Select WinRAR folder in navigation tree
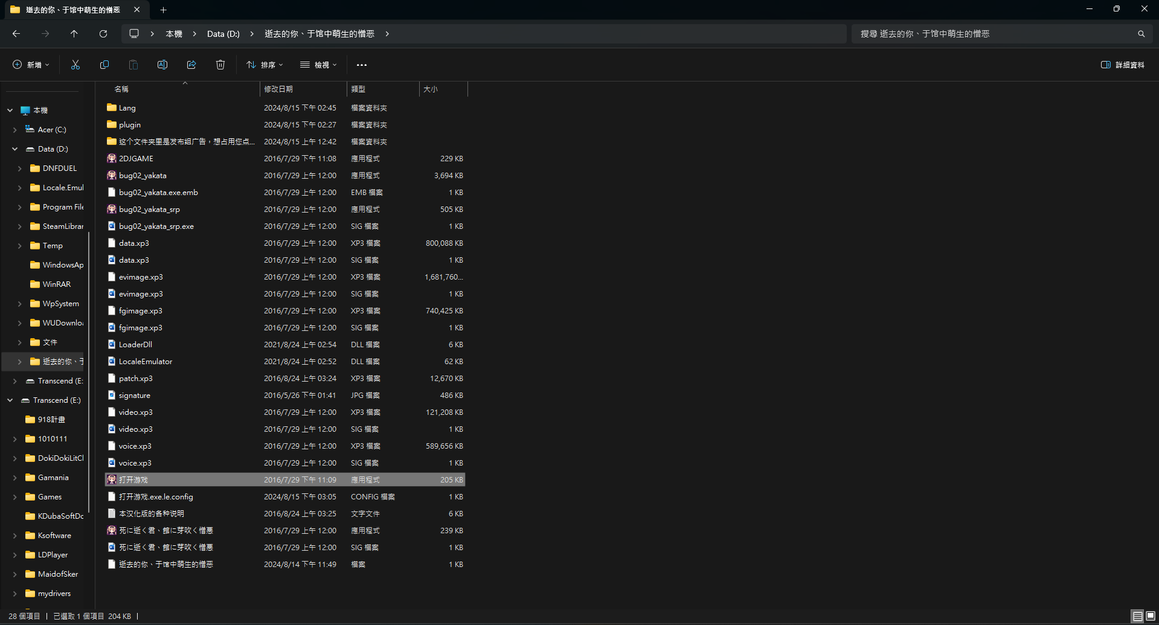 click(x=57, y=284)
